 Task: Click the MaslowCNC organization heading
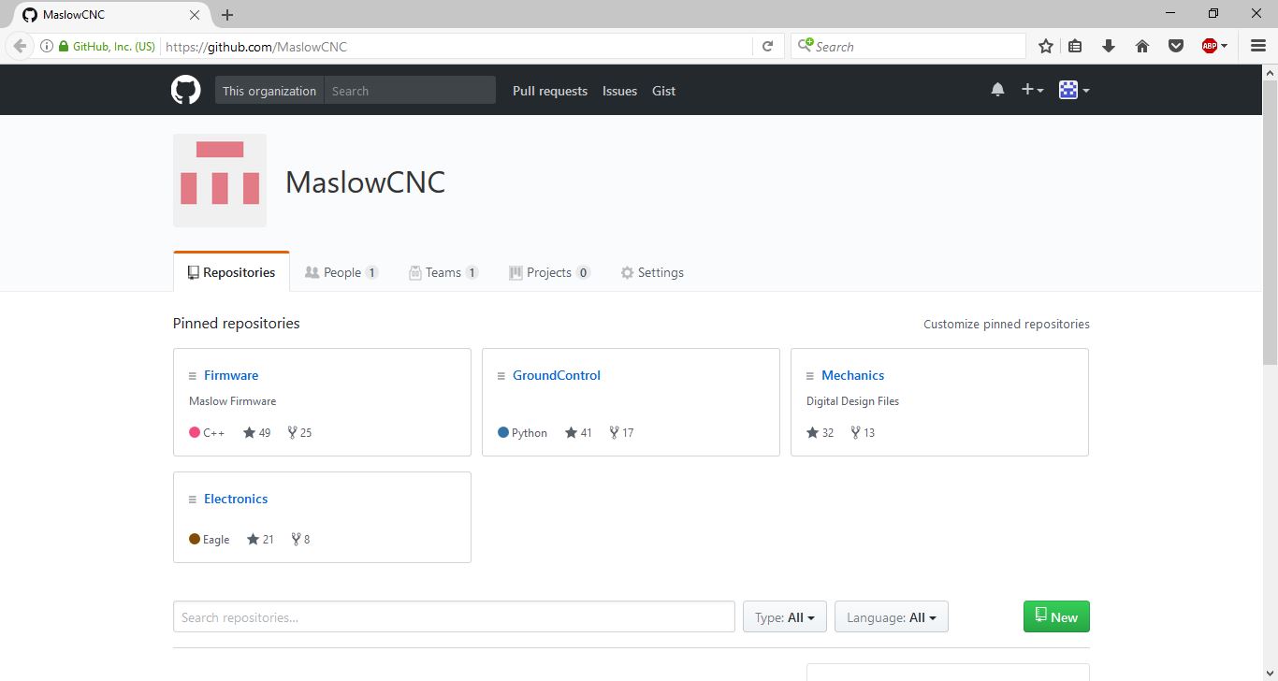pos(365,181)
